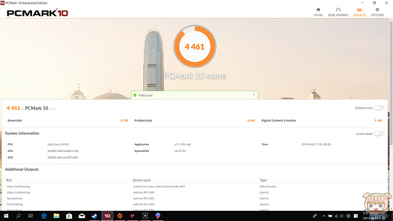Click the Digital Content Creation score 5 143
393x221 pixels.
pos(378,120)
